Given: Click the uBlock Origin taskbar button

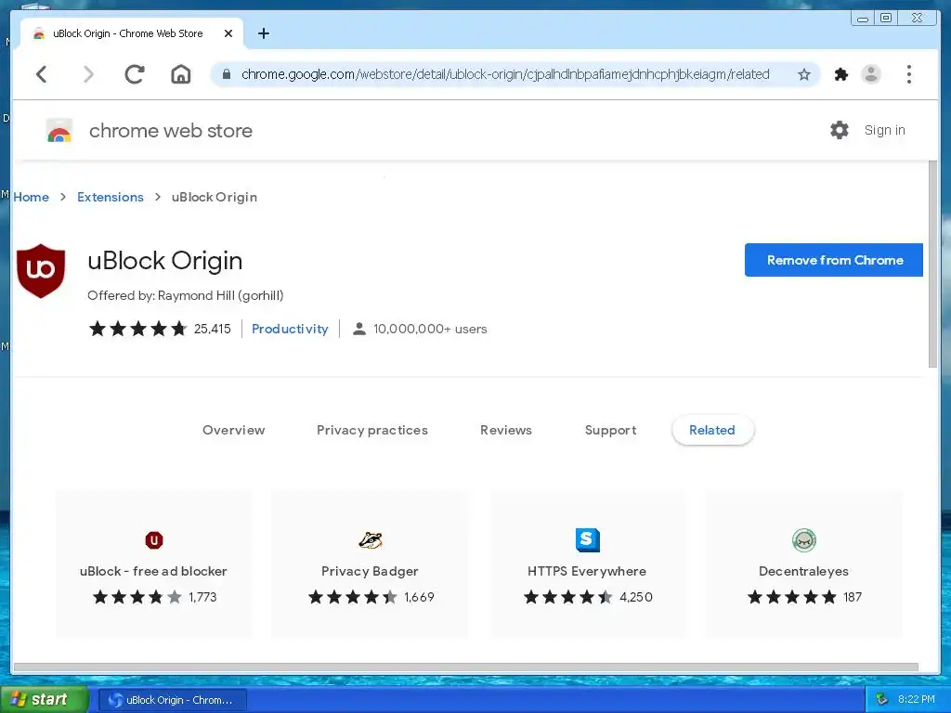Looking at the screenshot, I should [x=173, y=700].
